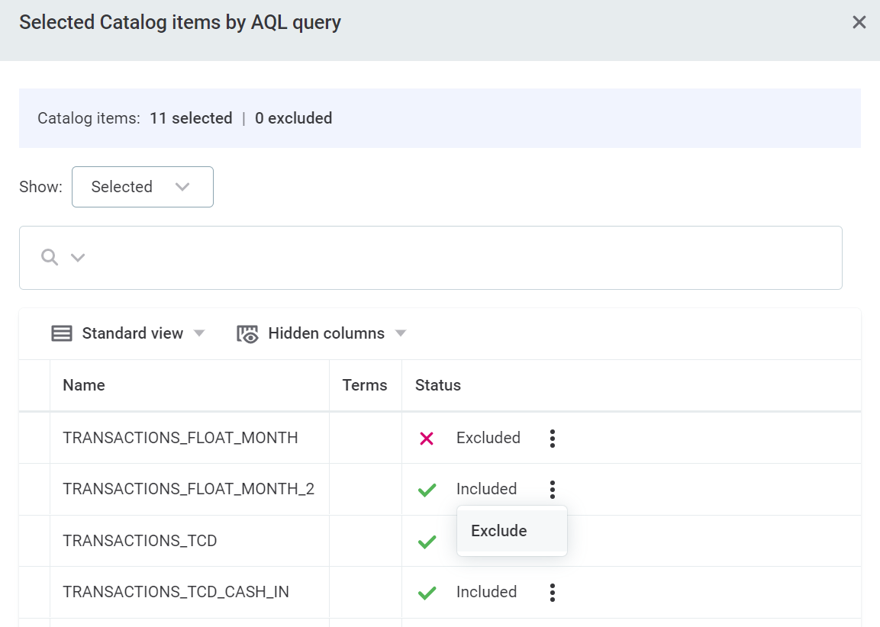Click the Standard view layout icon
The width and height of the screenshot is (880, 627).
click(62, 333)
